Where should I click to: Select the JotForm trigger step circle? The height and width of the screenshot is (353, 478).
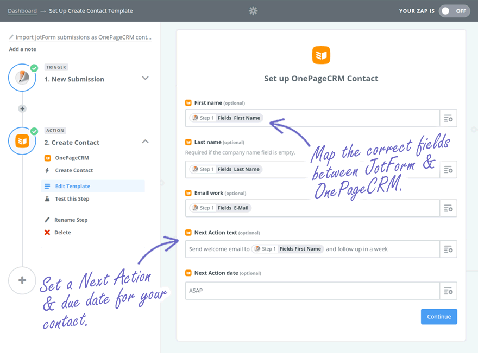pyautogui.click(x=22, y=78)
